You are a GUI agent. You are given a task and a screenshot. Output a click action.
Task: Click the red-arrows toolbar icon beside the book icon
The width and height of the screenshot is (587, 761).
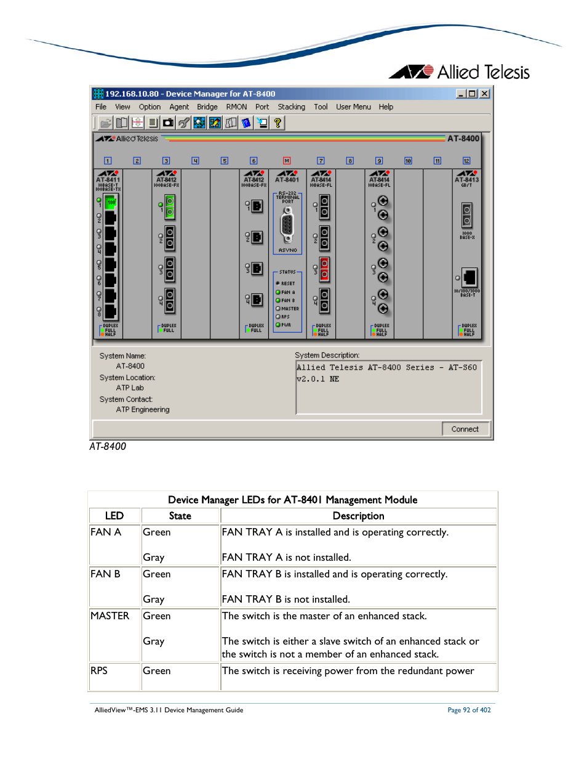pyautogui.click(x=137, y=123)
